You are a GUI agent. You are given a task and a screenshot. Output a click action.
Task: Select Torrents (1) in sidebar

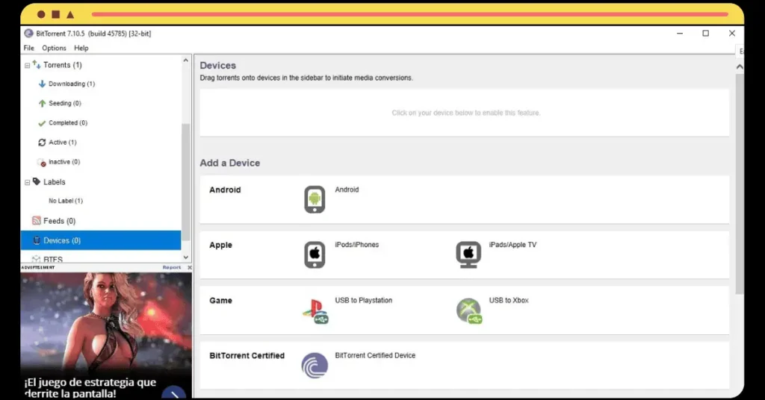(63, 65)
